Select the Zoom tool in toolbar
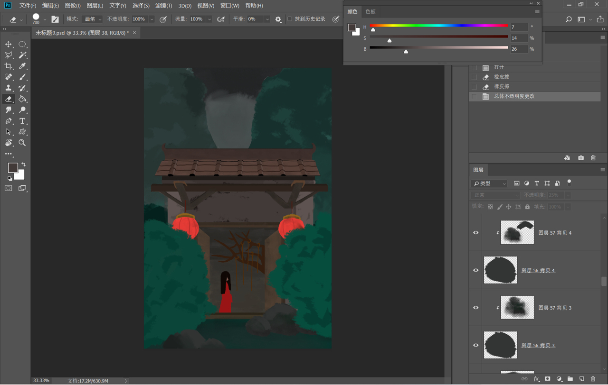 coord(22,143)
